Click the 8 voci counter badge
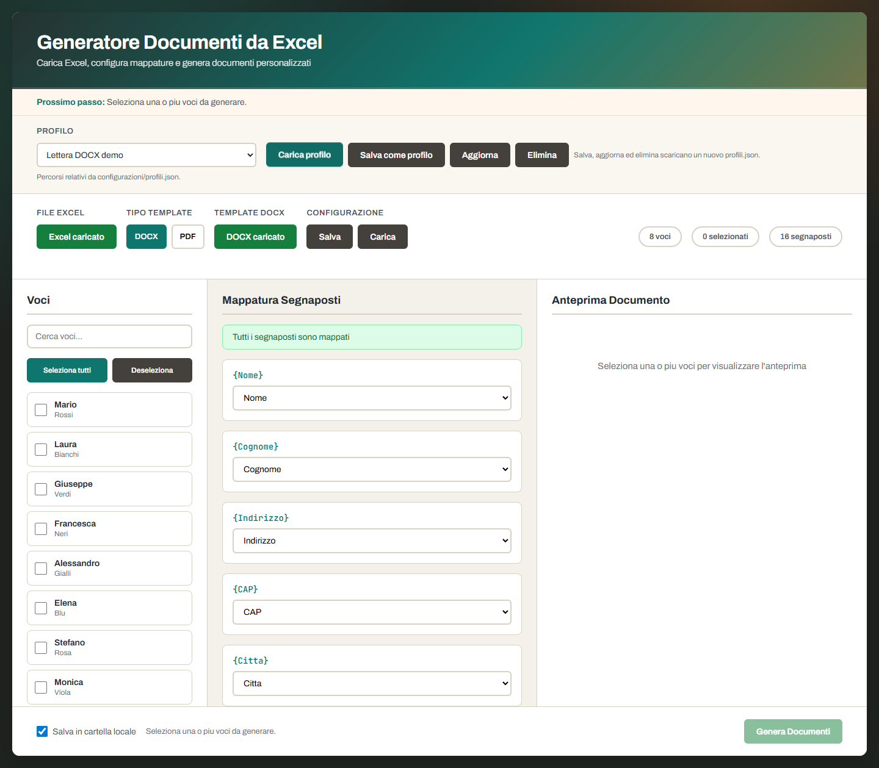The height and width of the screenshot is (768, 879). point(660,237)
